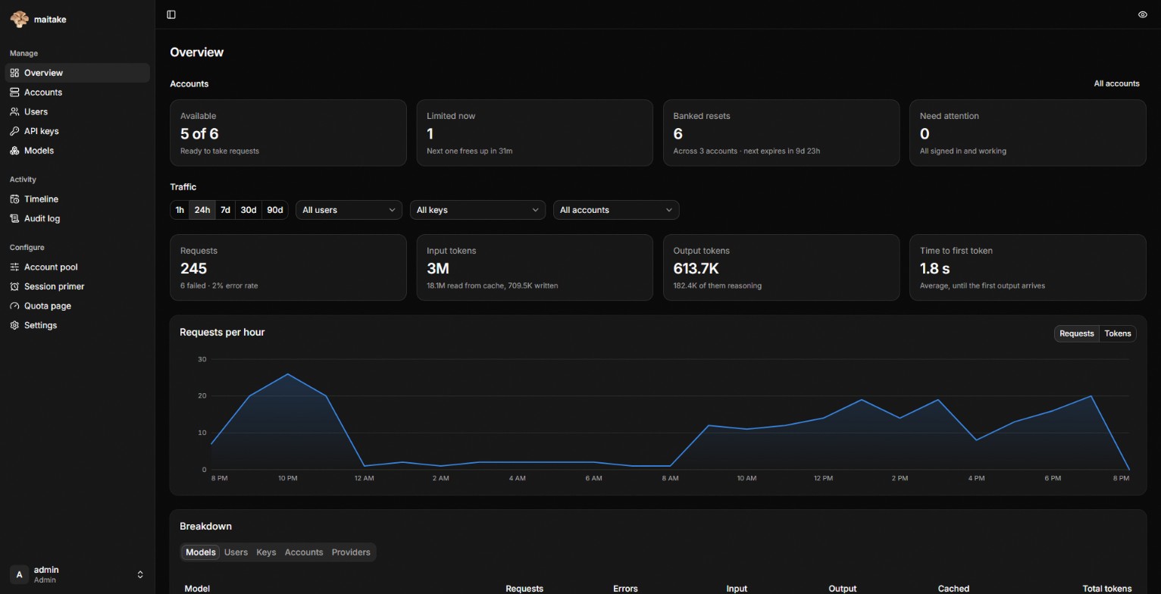Click the Output tokens 613.7K card
This screenshot has width=1161, height=594.
(781, 267)
